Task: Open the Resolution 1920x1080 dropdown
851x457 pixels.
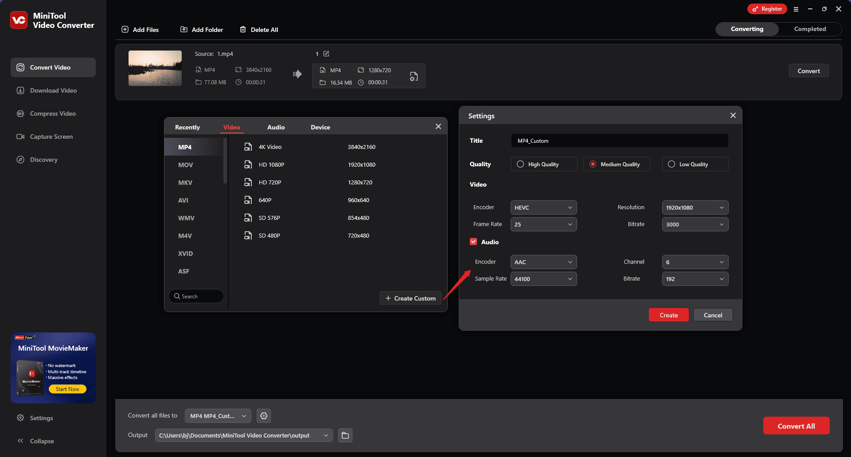Action: click(x=695, y=207)
